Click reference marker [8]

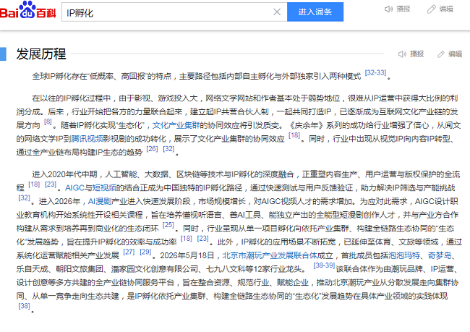tap(48, 122)
